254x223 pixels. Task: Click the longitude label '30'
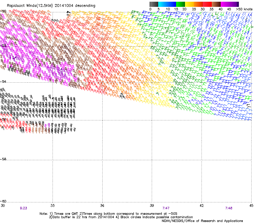point(3,206)
